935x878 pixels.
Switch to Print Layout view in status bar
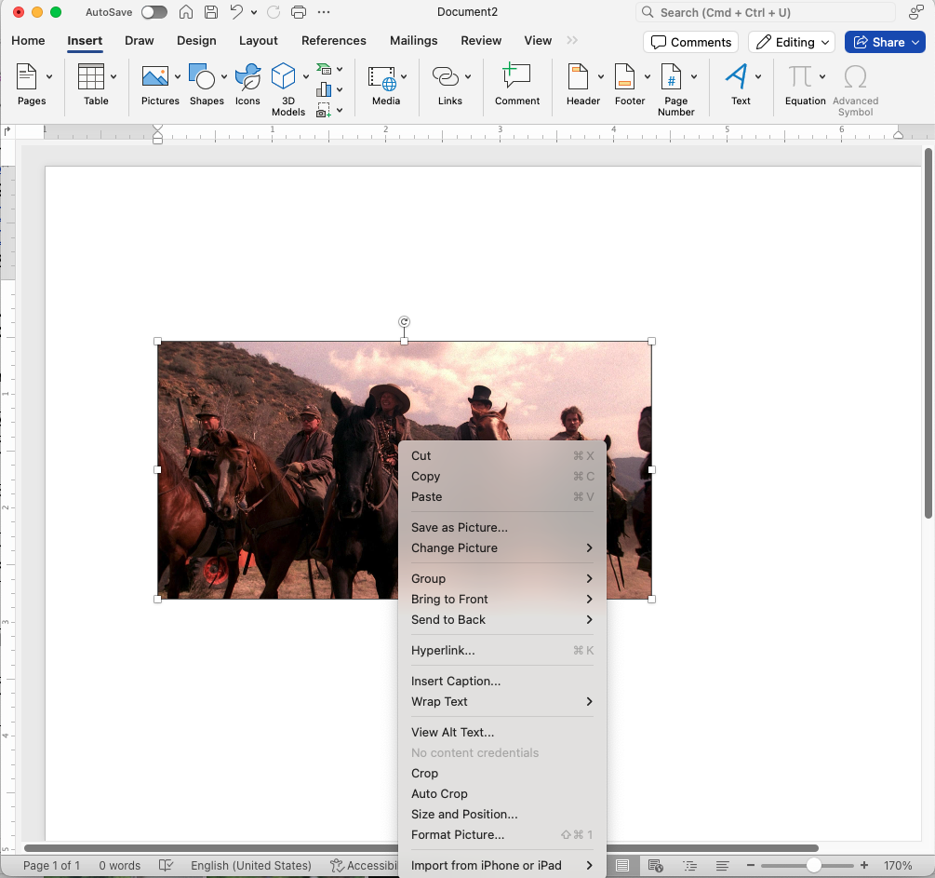tap(623, 865)
